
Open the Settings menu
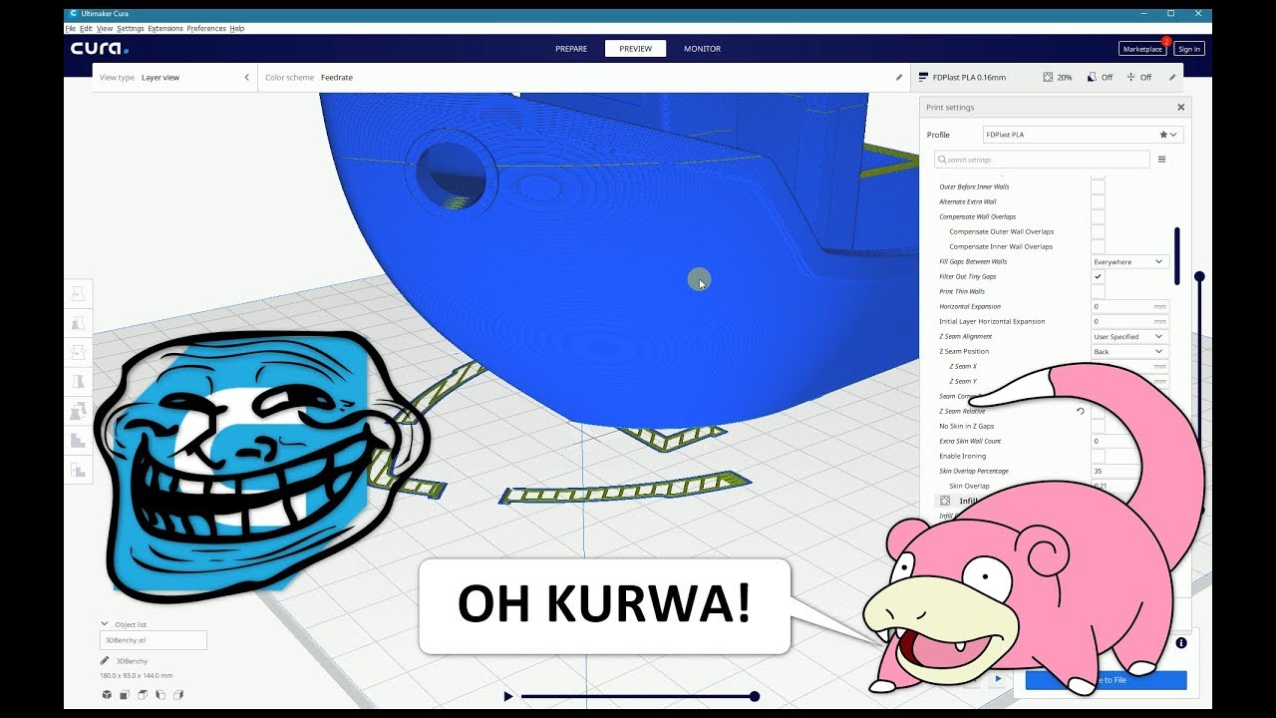[131, 29]
